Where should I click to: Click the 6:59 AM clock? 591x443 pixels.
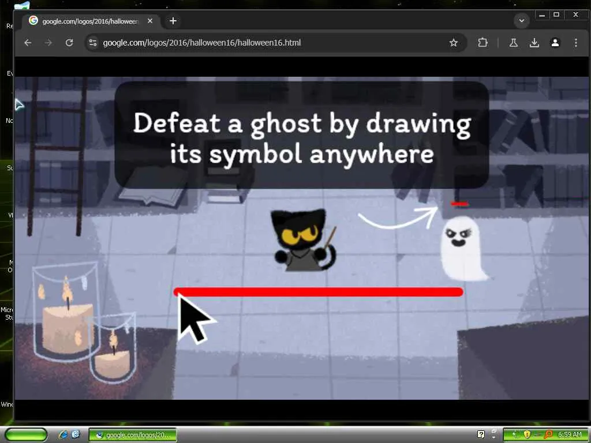pos(570,435)
